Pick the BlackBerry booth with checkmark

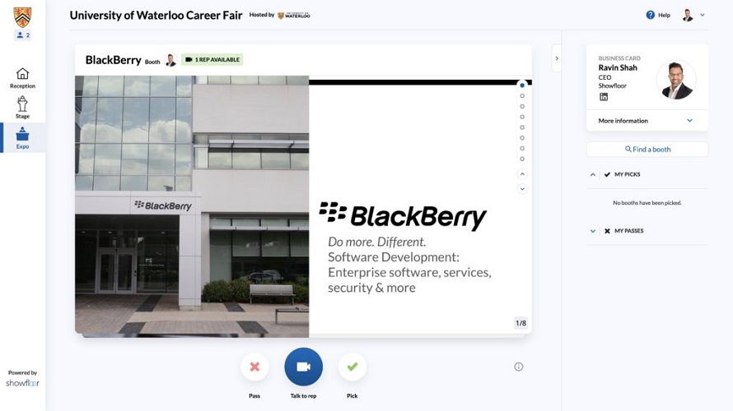(352, 367)
